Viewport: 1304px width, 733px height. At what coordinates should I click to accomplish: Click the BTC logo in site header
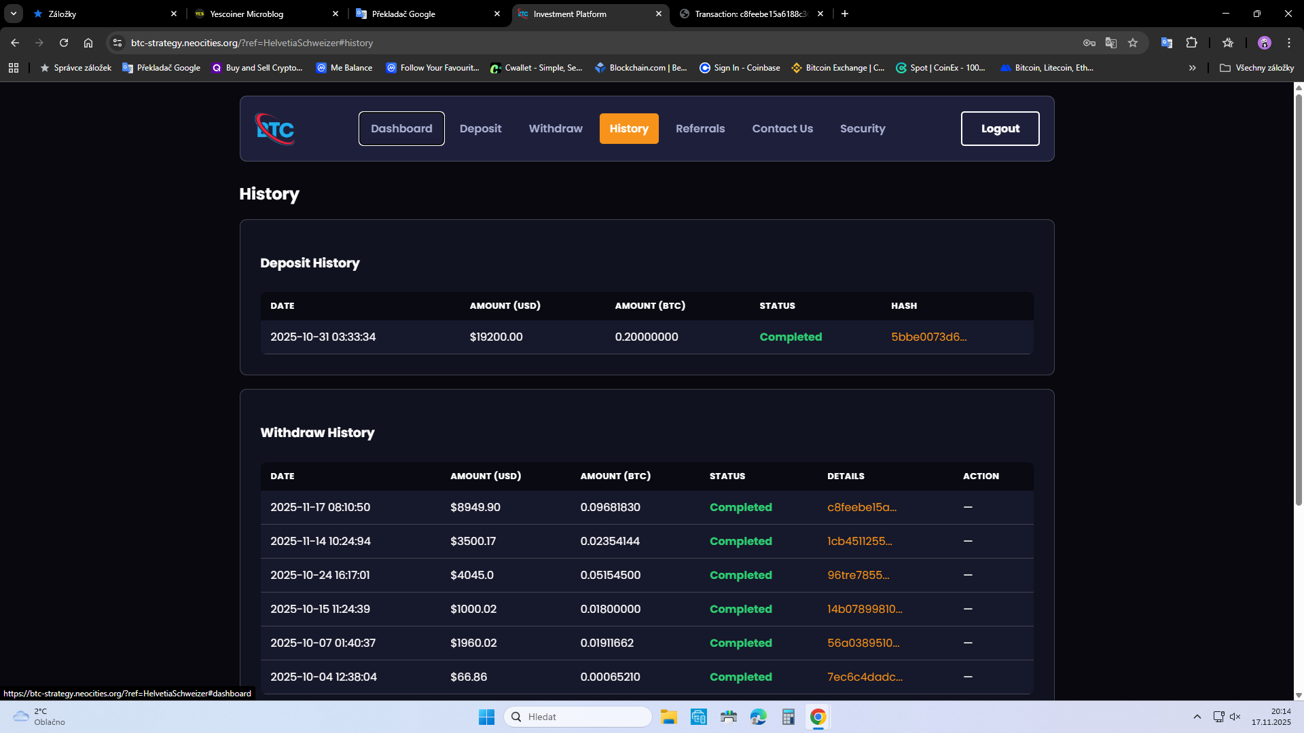click(274, 129)
